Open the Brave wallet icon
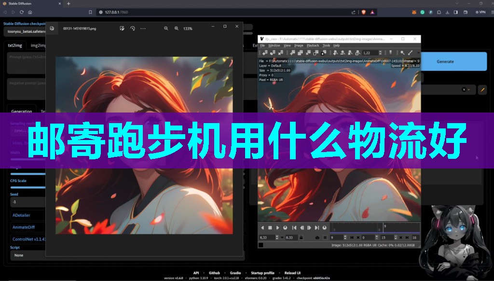 [x=466, y=12]
